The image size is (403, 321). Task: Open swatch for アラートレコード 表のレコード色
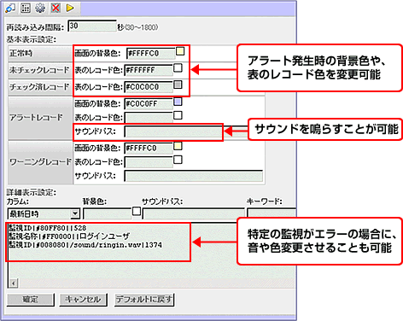178,115
